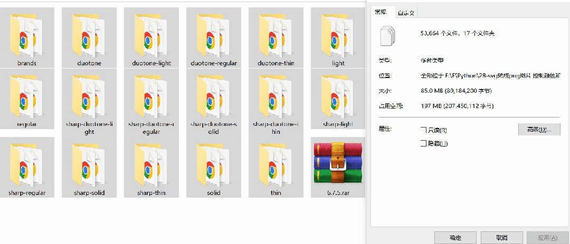Click the 'duotone-thin' folder name label

276,63
